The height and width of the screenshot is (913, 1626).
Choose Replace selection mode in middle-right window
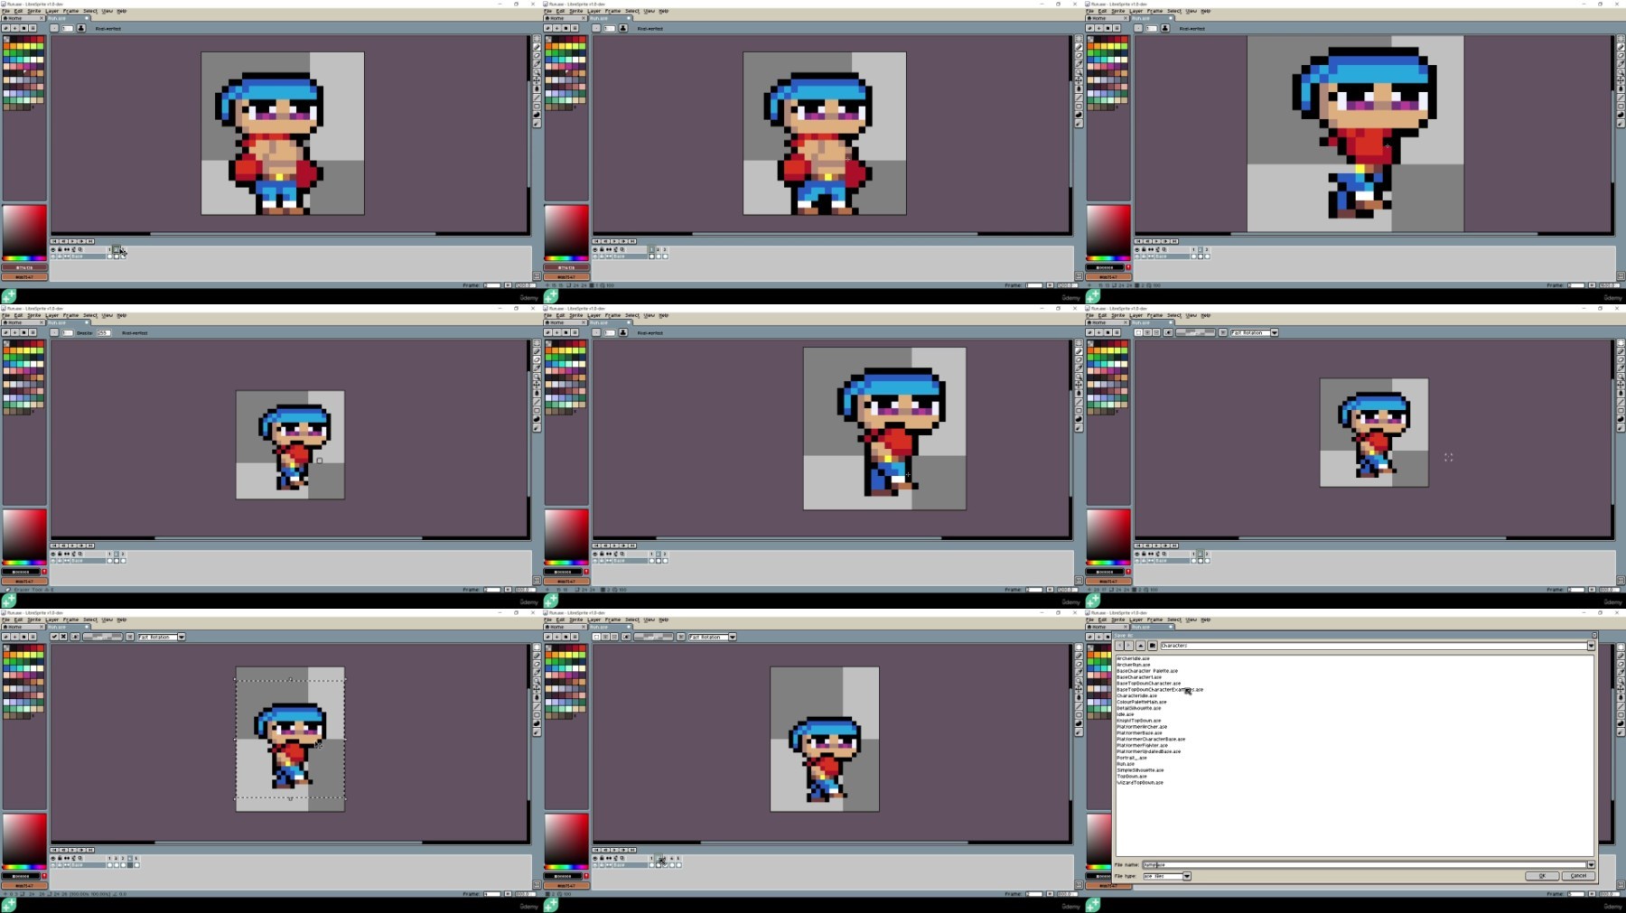click(1138, 332)
